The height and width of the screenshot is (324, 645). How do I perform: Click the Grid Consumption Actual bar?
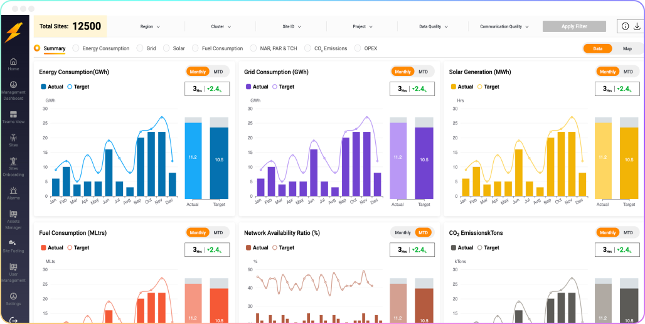pos(398,160)
